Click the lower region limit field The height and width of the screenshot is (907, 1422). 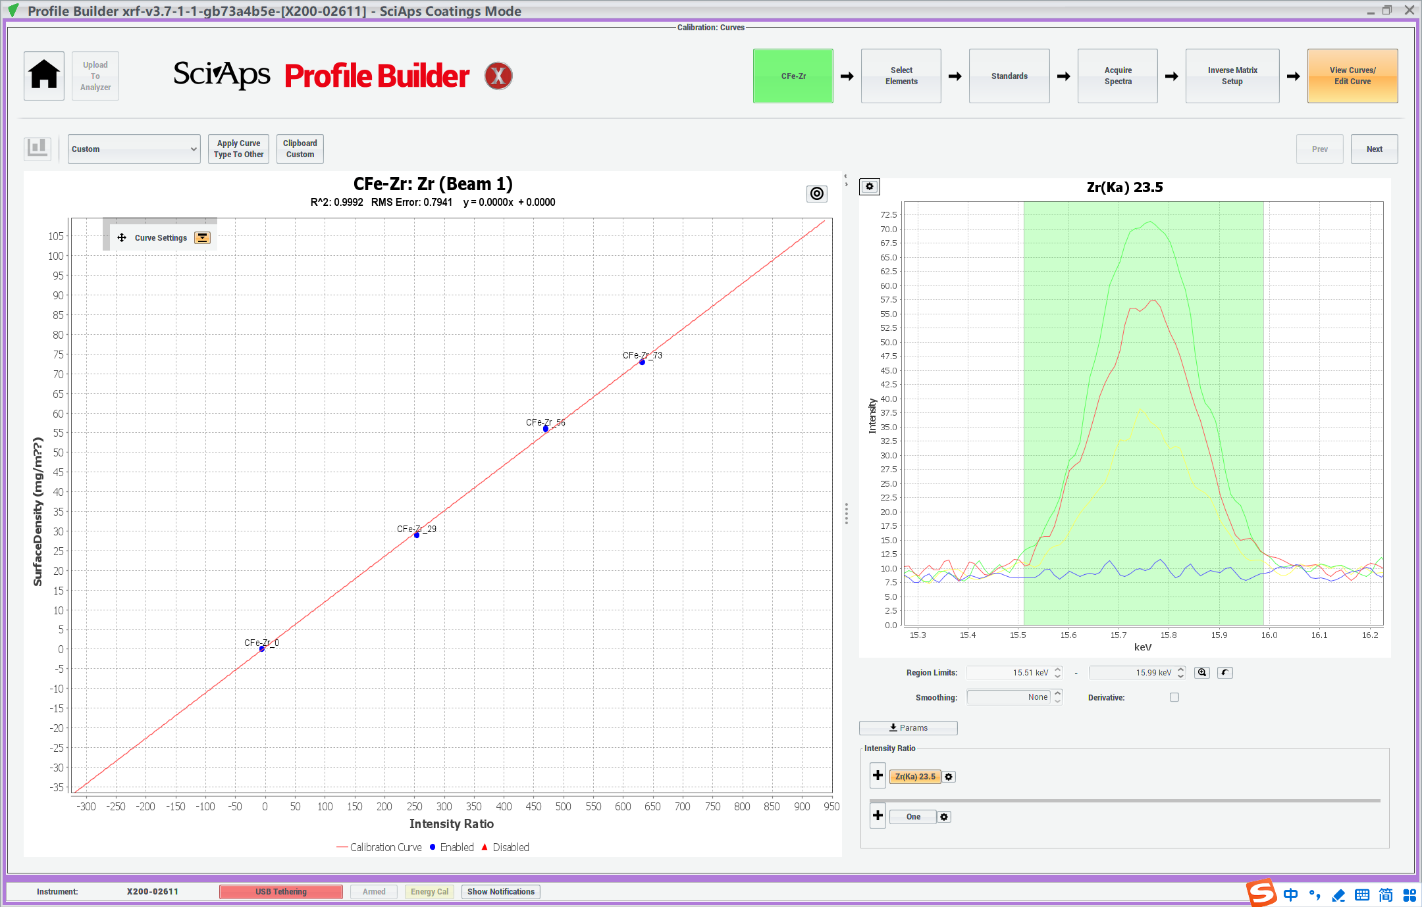[x=1009, y=672]
